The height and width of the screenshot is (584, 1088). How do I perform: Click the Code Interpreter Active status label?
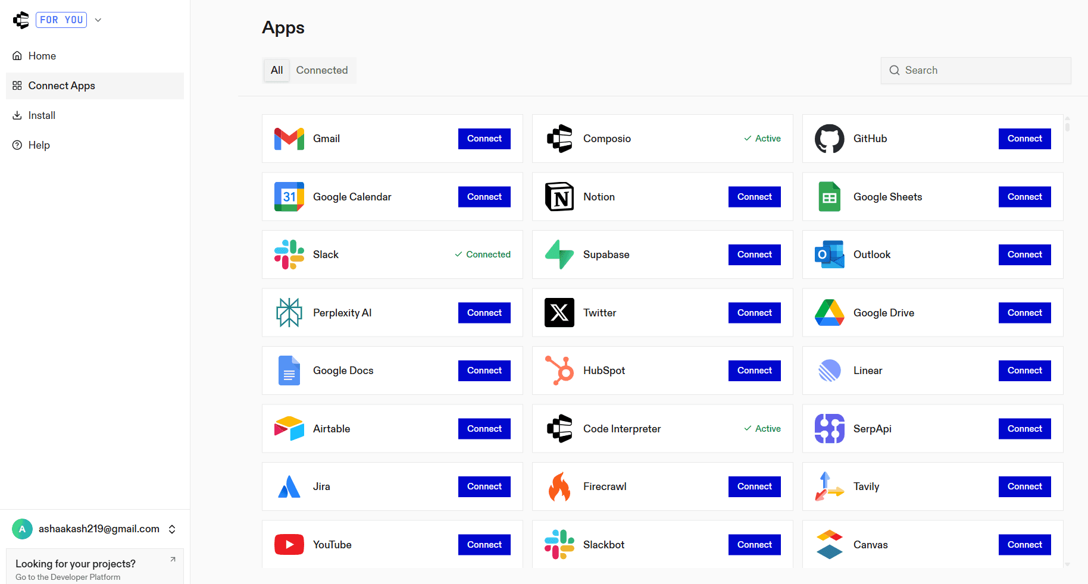(762, 429)
